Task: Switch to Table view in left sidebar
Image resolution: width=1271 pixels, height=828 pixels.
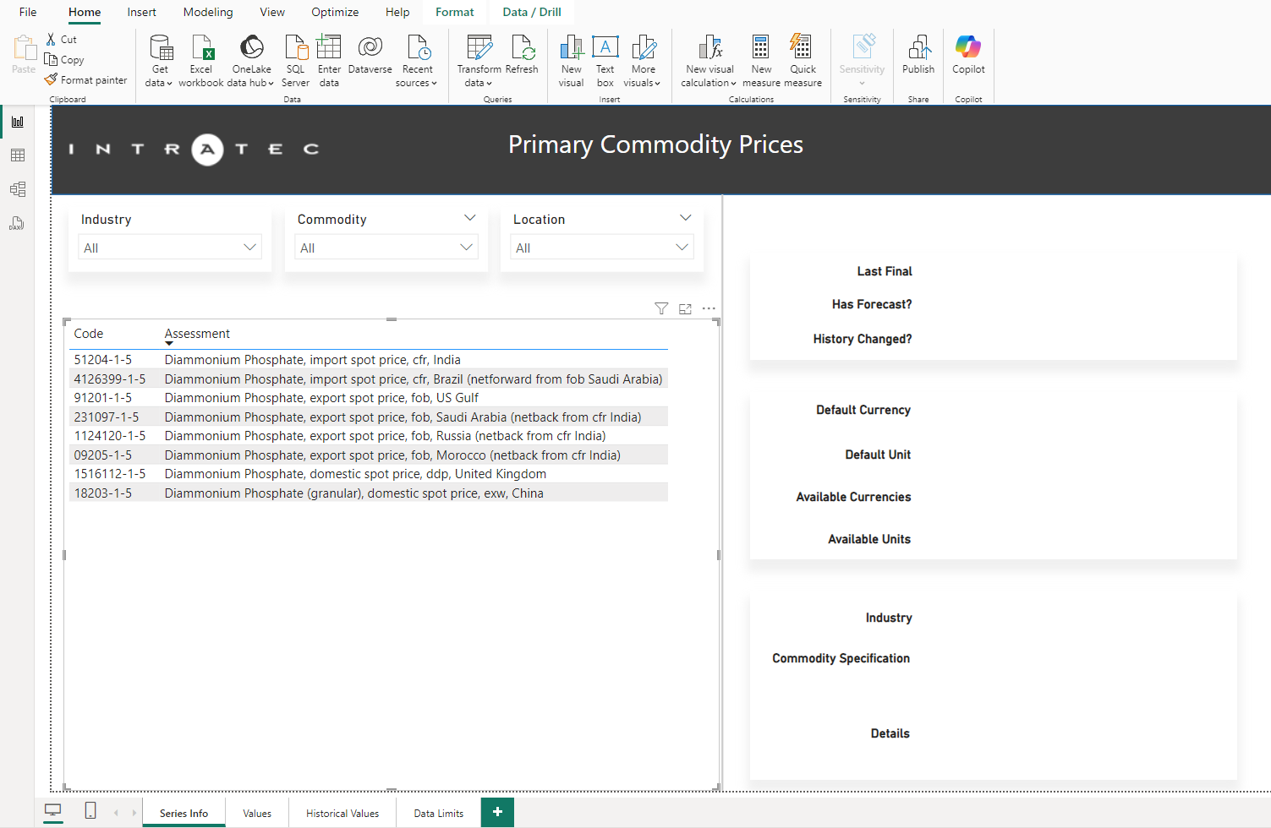Action: (18, 155)
